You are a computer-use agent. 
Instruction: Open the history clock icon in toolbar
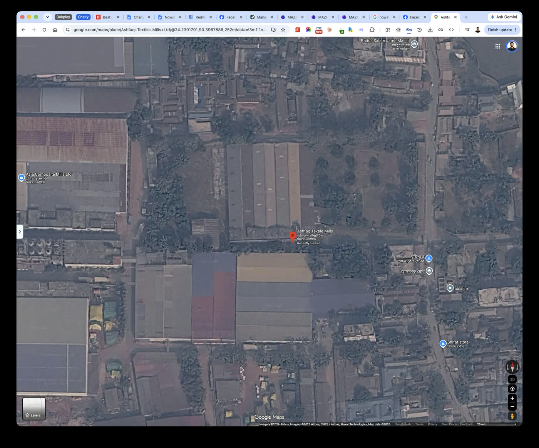[x=420, y=30]
